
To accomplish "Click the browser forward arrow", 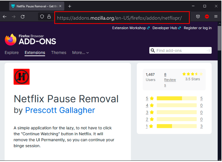I will coord(13,17).
